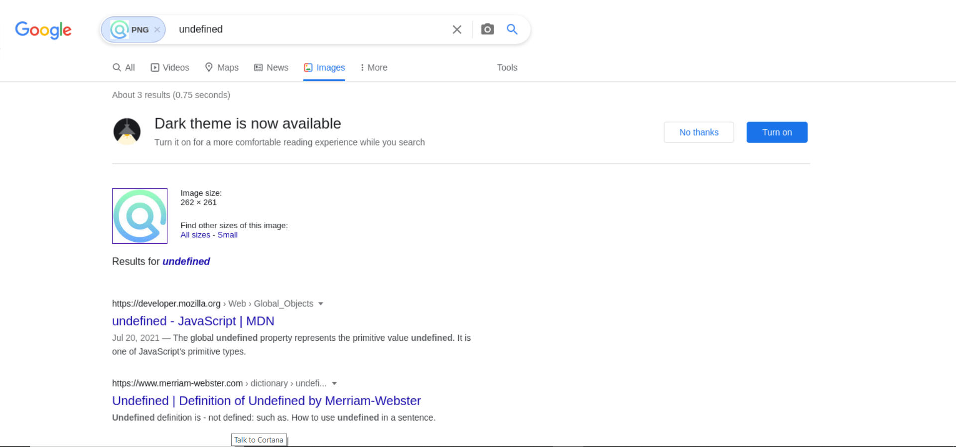
Task: Open Talk to Cortana in the taskbar
Action: 259,440
